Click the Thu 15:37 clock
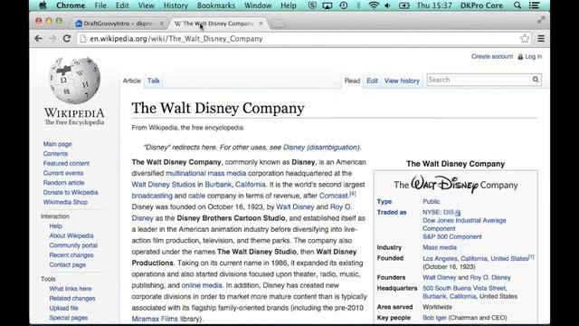 [x=434, y=5]
